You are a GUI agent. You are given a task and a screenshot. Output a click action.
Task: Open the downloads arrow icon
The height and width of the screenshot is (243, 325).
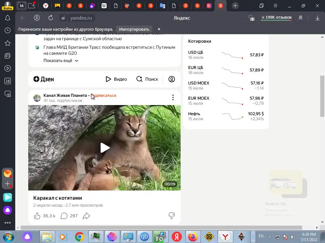point(317,18)
